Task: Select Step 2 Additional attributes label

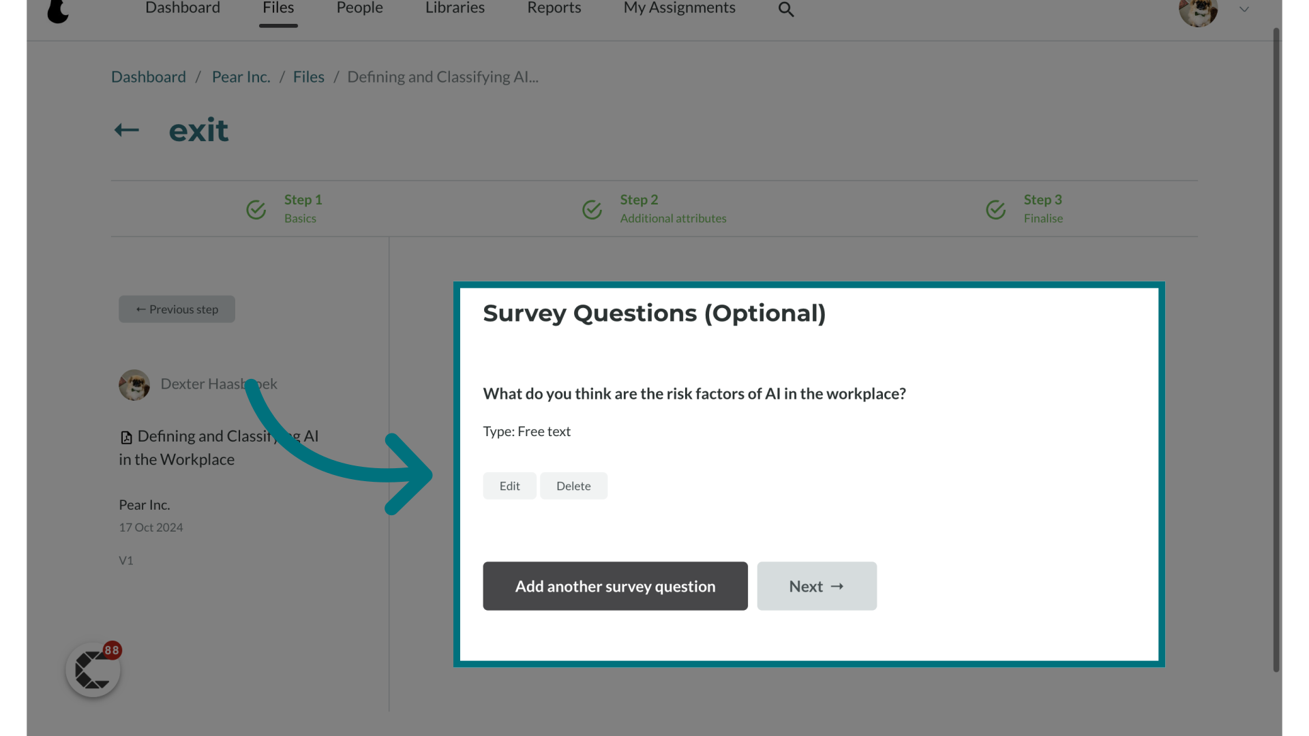Action: pyautogui.click(x=674, y=209)
